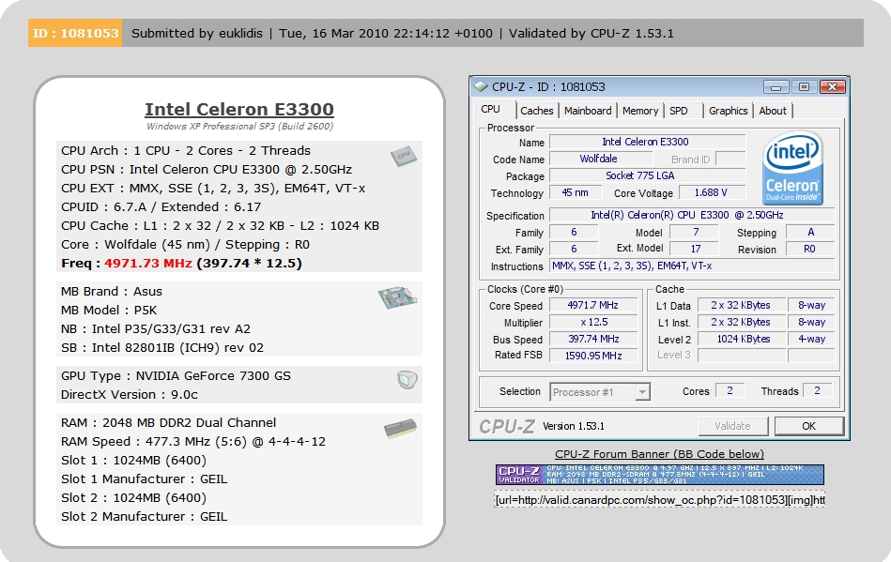Image resolution: width=891 pixels, height=562 pixels.
Task: Click the red frequency 4971.73 MHz text
Action: [148, 264]
